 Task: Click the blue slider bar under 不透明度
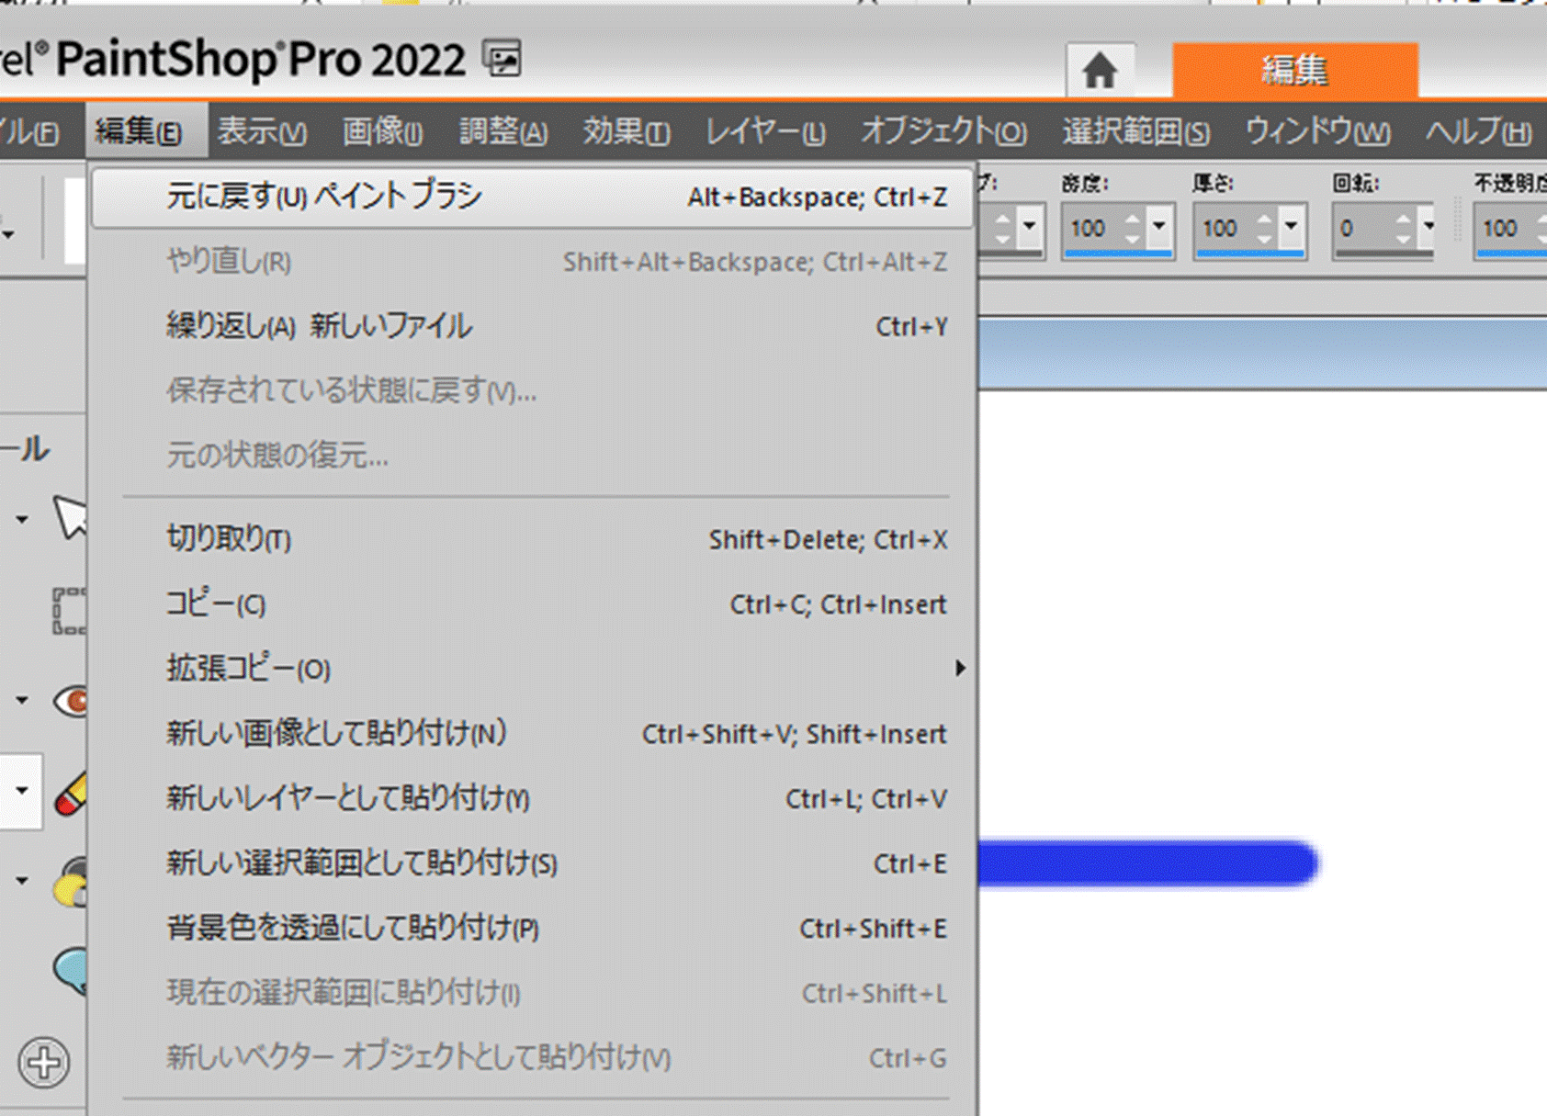tap(1511, 253)
